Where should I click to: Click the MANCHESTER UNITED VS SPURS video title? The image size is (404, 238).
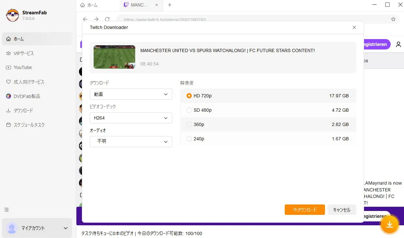(228, 50)
